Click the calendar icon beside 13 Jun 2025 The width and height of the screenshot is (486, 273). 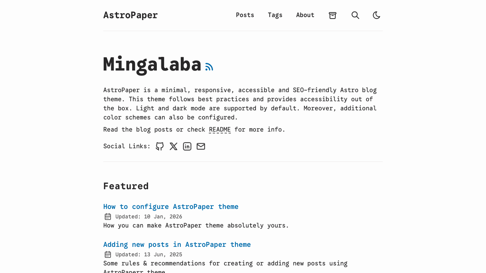click(108, 254)
